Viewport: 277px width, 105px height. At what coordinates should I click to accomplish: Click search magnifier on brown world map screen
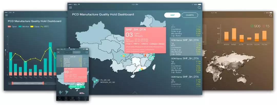click(x=271, y=16)
